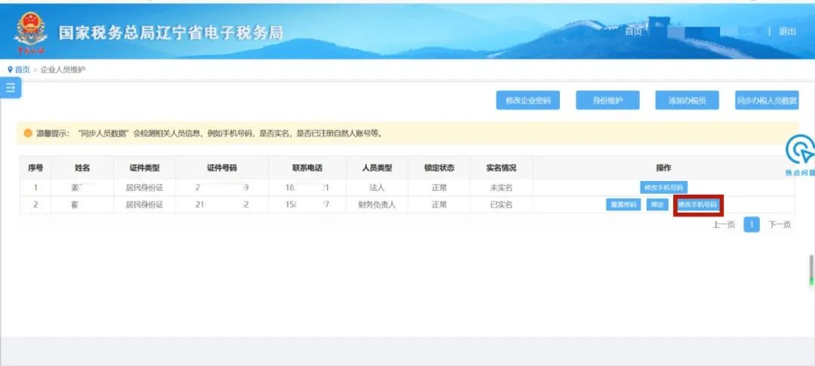Click the 操作 column header
Screen dimensions: 815x366
pos(663,168)
